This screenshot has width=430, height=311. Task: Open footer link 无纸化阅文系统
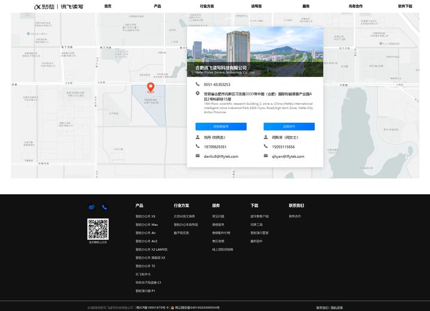pyautogui.click(x=185, y=216)
